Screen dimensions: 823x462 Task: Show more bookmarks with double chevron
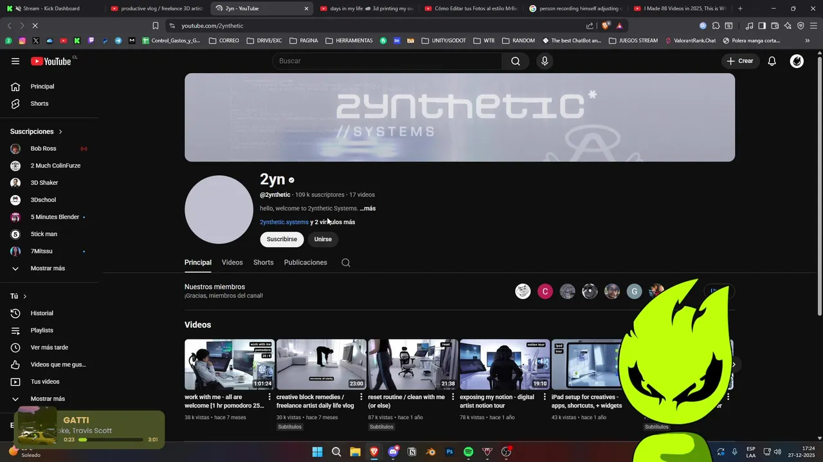click(x=807, y=40)
